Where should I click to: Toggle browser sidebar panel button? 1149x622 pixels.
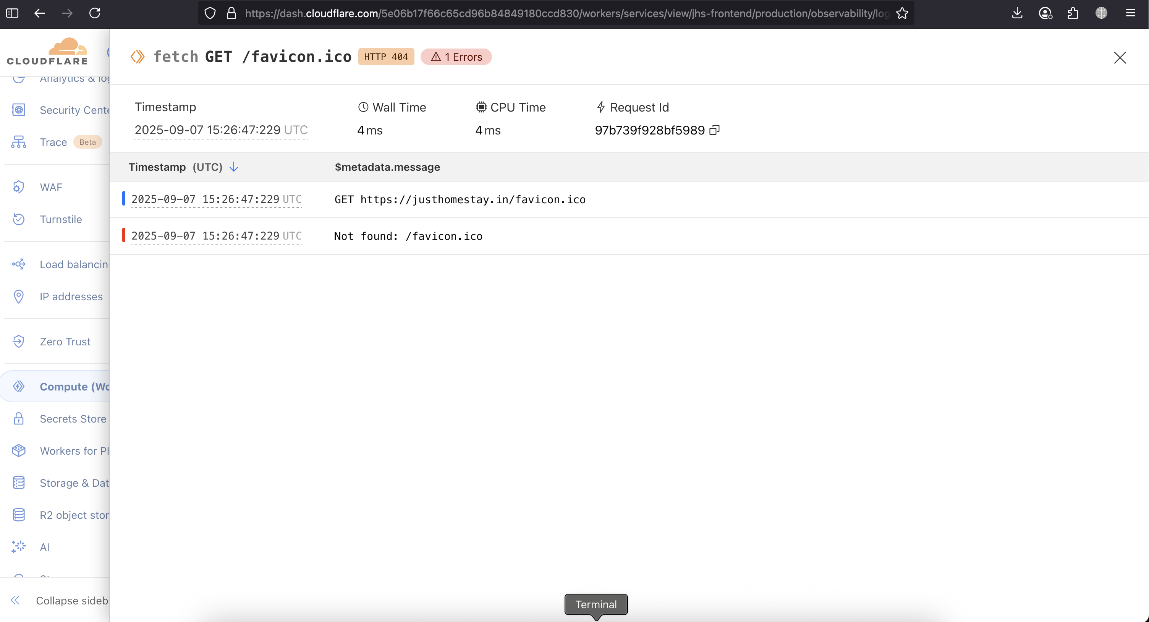click(12, 13)
